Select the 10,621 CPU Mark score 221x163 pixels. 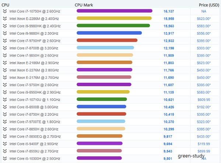click(x=169, y=100)
